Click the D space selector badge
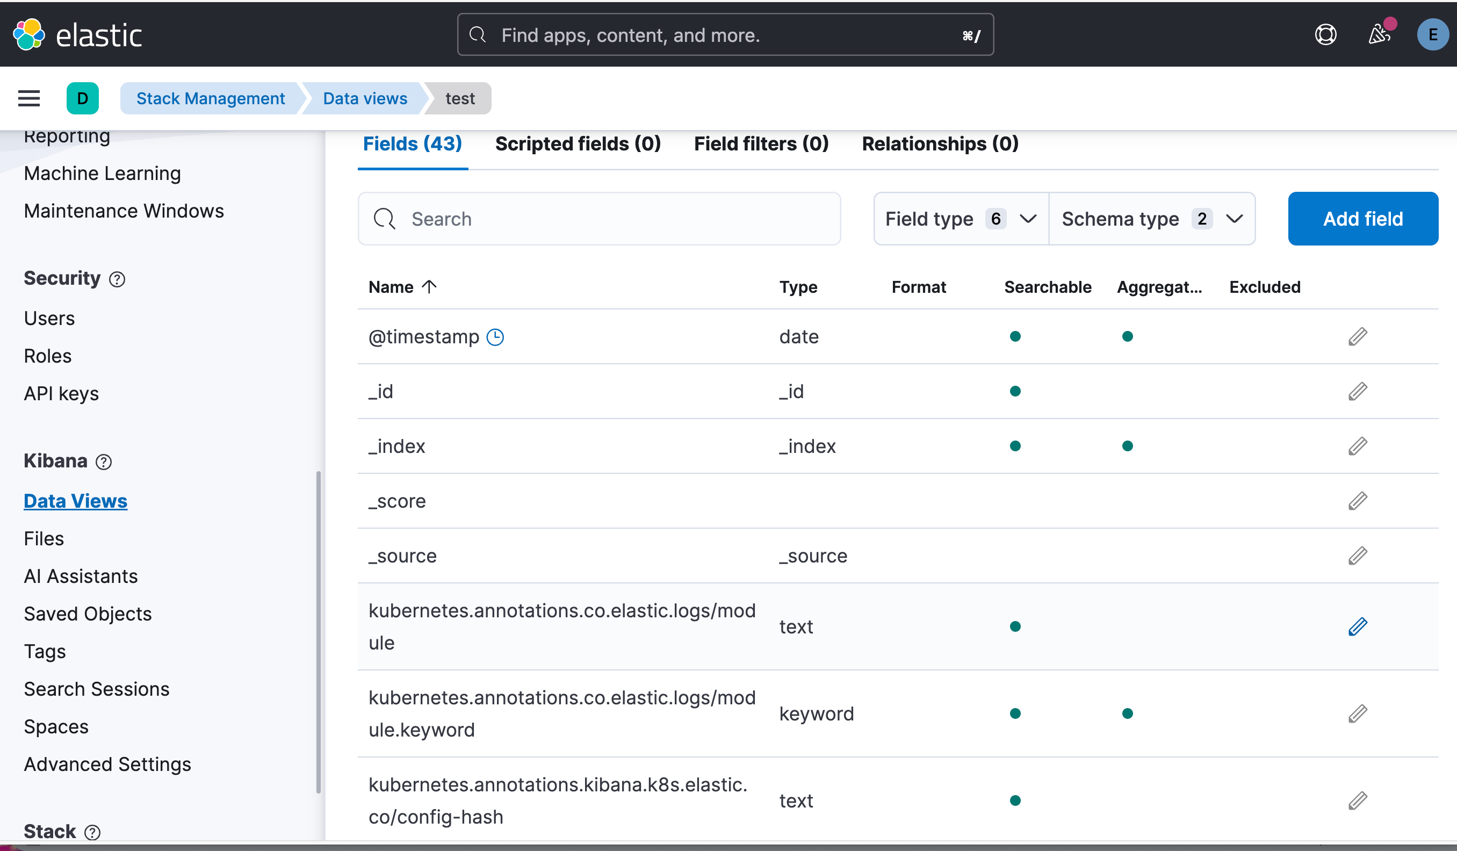 point(83,98)
